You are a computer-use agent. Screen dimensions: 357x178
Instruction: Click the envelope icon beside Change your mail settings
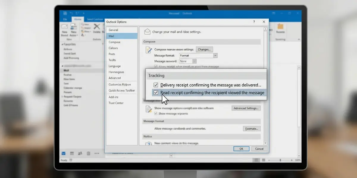pyautogui.click(x=147, y=31)
